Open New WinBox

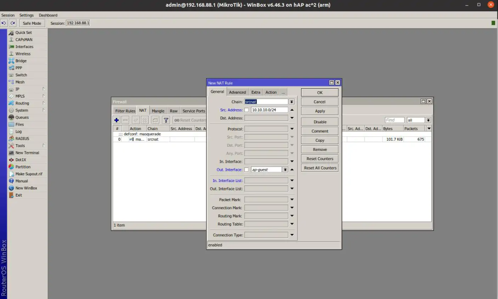pos(27,188)
